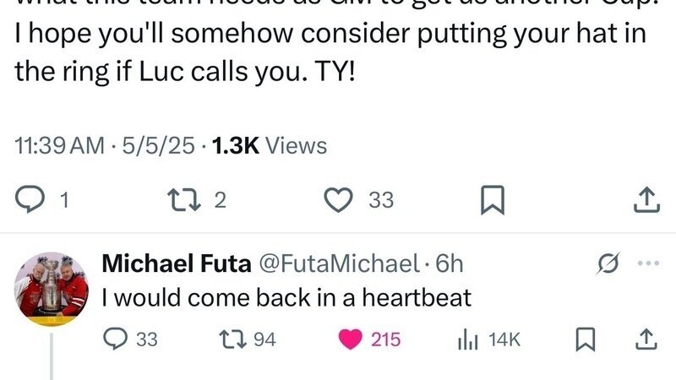This screenshot has width=676, height=380.
Task: View analytics for Futa's reply
Action: pos(466,339)
